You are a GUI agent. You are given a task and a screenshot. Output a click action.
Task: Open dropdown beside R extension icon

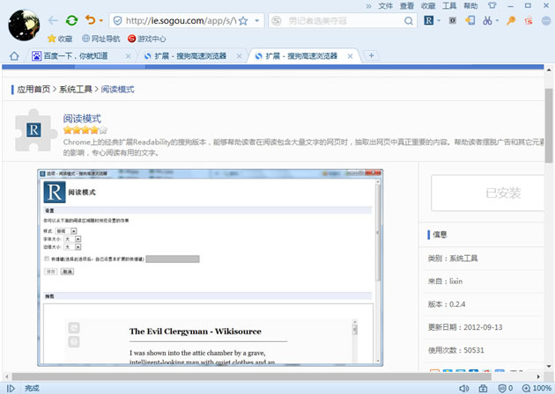439,20
